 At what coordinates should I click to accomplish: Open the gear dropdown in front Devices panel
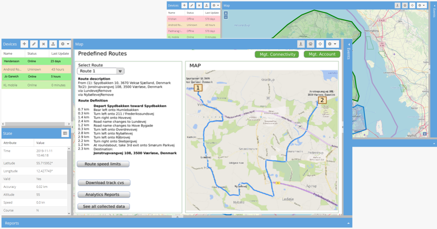coord(65,44)
